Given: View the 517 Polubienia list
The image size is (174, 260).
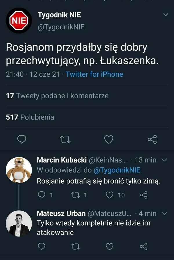Looking at the screenshot, I should tap(30, 117).
